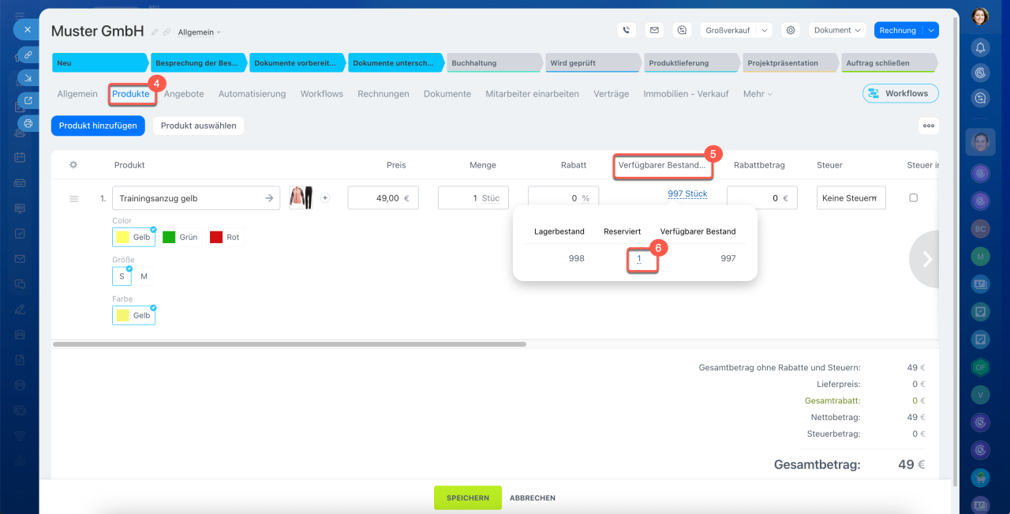
Task: Toggle the Steuer inklusive checkbox
Action: click(914, 198)
